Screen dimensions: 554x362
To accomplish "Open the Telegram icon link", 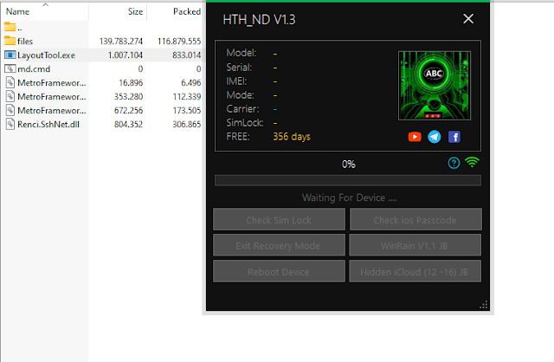I will (435, 137).
